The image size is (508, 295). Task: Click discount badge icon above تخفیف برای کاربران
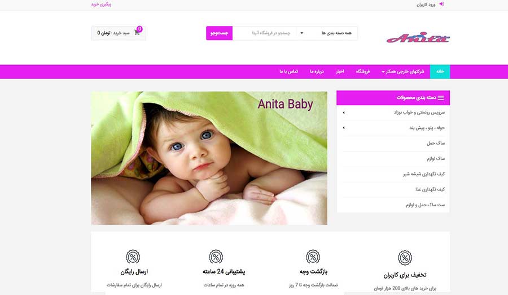point(405,258)
